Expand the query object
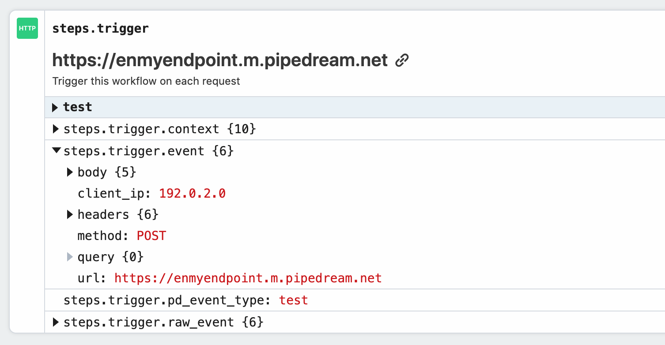The width and height of the screenshot is (665, 345). point(70,257)
